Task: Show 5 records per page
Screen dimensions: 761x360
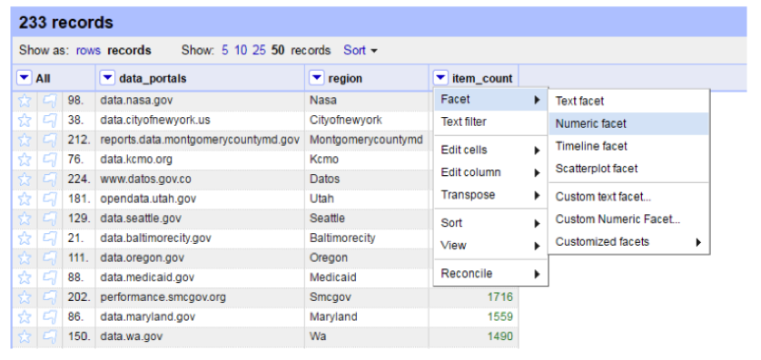Action: [x=224, y=51]
